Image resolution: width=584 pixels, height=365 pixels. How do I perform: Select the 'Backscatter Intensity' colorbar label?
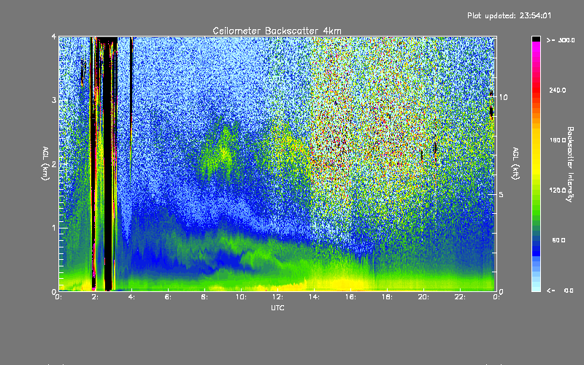pyautogui.click(x=569, y=164)
